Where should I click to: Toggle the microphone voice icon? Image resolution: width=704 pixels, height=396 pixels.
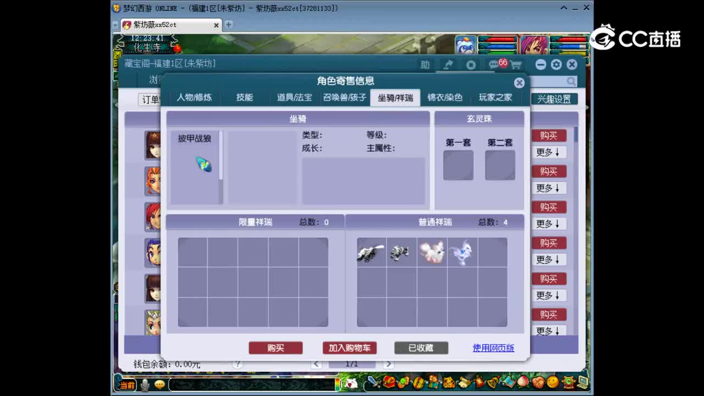[x=145, y=384]
